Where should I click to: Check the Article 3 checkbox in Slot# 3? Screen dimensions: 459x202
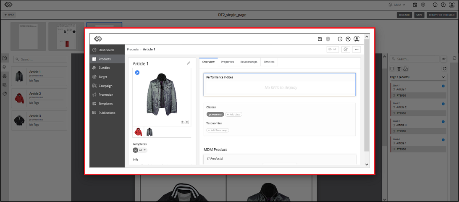point(394,125)
